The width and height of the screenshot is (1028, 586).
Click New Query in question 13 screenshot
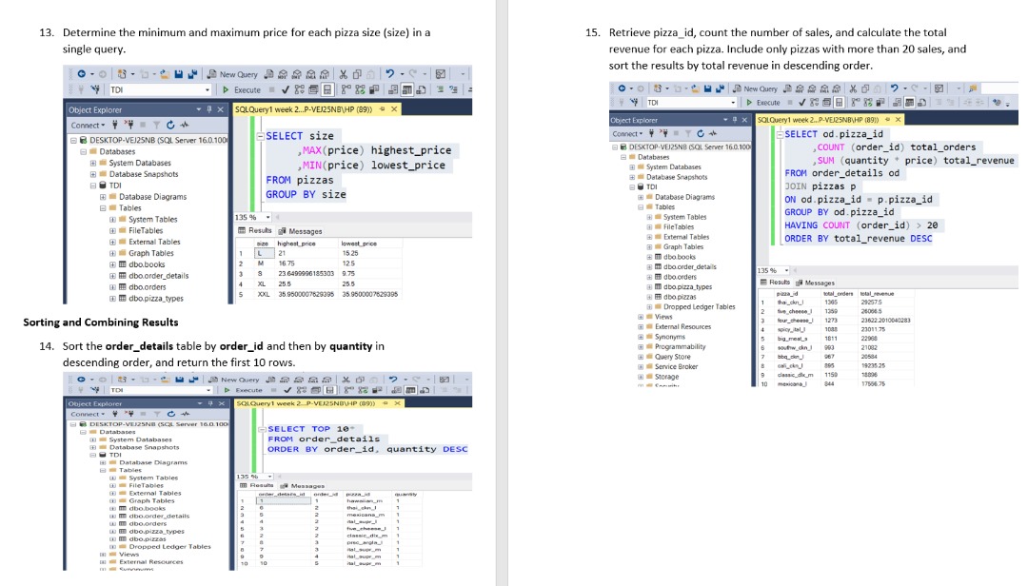233,74
